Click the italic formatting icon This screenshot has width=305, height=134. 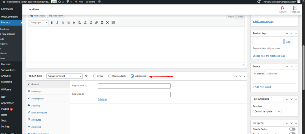point(57,23)
